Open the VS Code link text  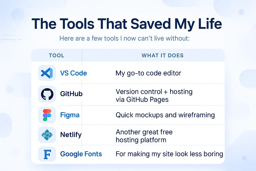tap(73, 73)
